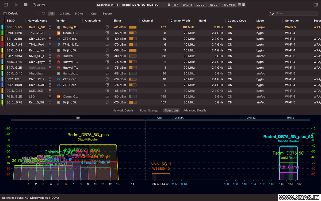
Task: Open the Signal Strength tab
Action: [x=149, y=110]
